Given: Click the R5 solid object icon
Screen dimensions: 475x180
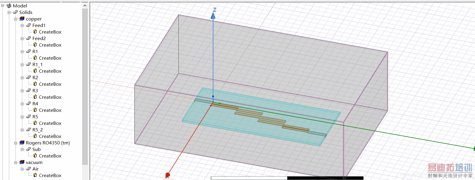Looking at the screenshot, I should [29, 117].
